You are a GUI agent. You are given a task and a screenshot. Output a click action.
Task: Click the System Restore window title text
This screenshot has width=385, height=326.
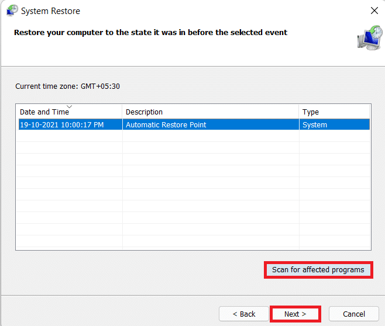51,11
